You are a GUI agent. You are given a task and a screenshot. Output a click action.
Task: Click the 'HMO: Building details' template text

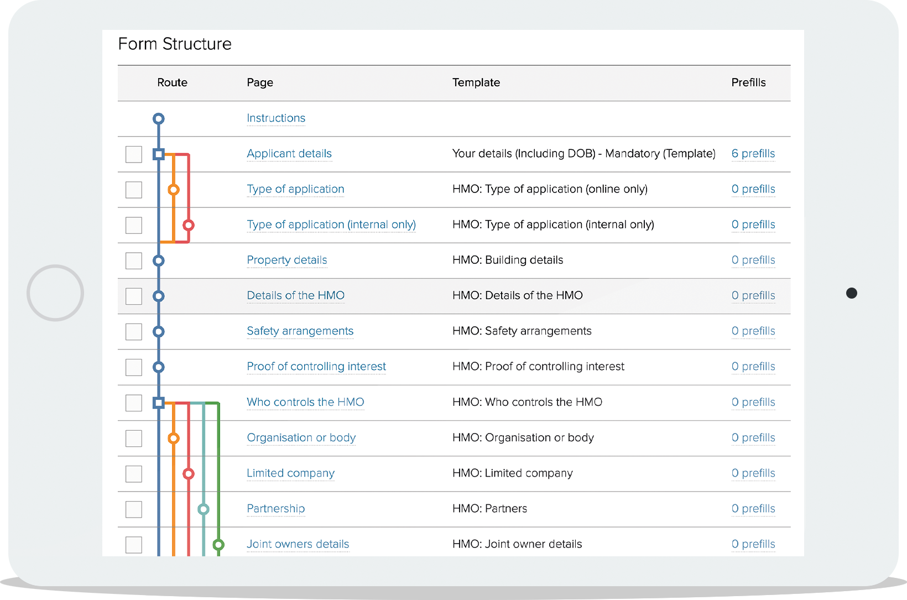tap(508, 260)
